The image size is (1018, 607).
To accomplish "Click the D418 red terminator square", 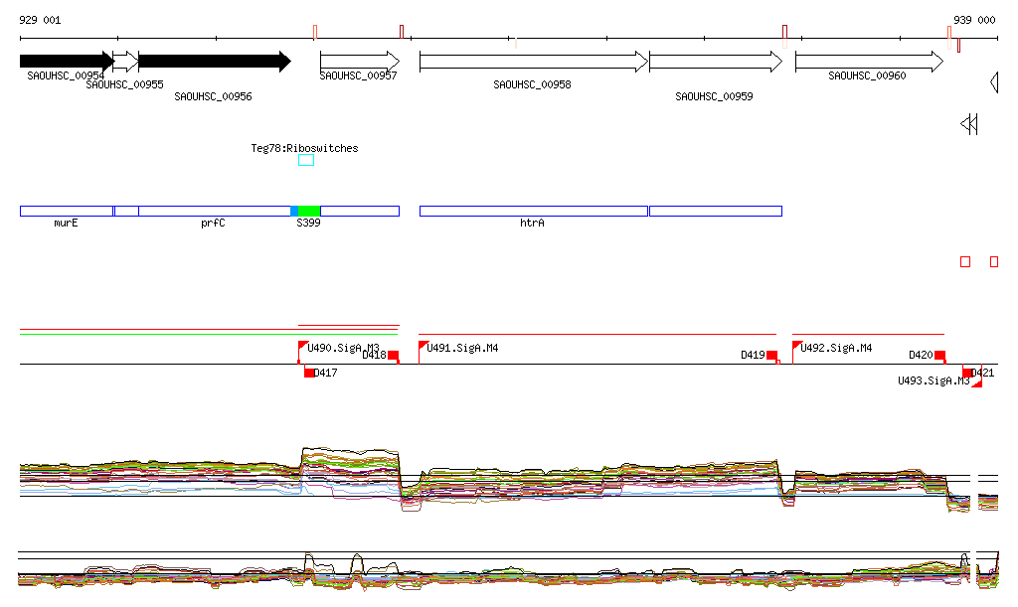I will point(393,355).
